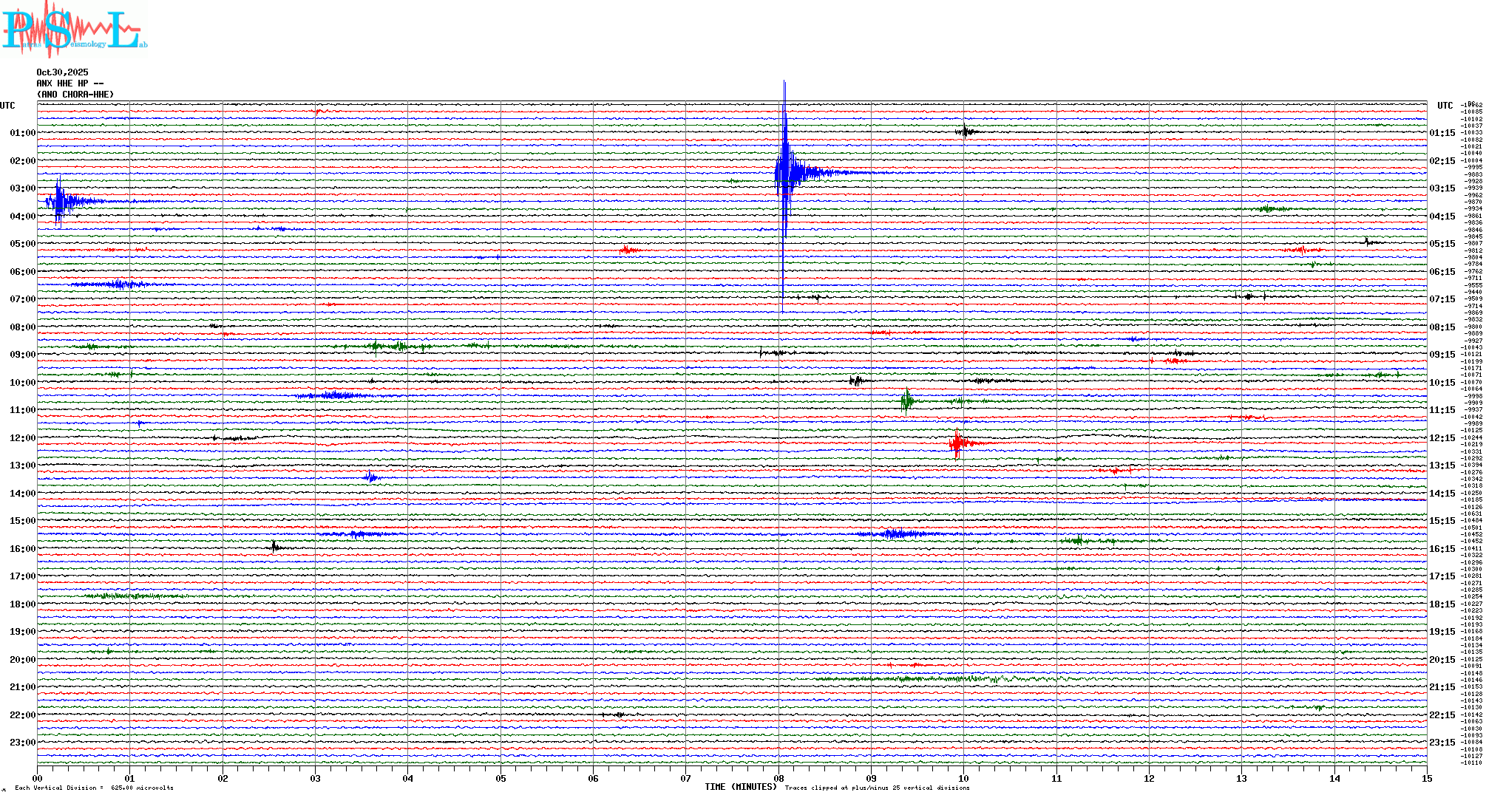1486x798 pixels.
Task: Click the PSL Seismology Lab logo
Action: point(74,30)
